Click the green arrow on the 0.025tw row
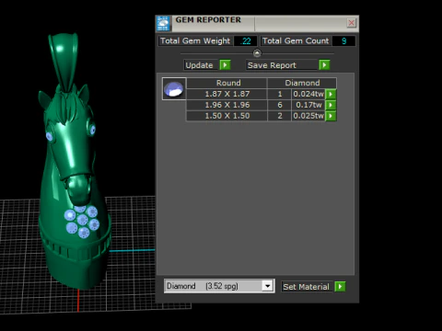The image size is (442, 331). [331, 116]
